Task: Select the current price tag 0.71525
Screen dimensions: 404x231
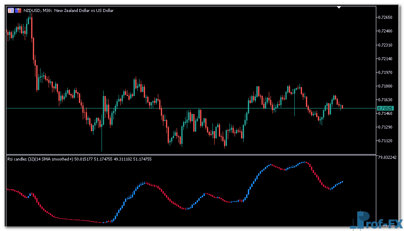Action: (385, 108)
